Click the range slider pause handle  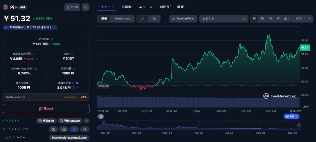(299, 125)
